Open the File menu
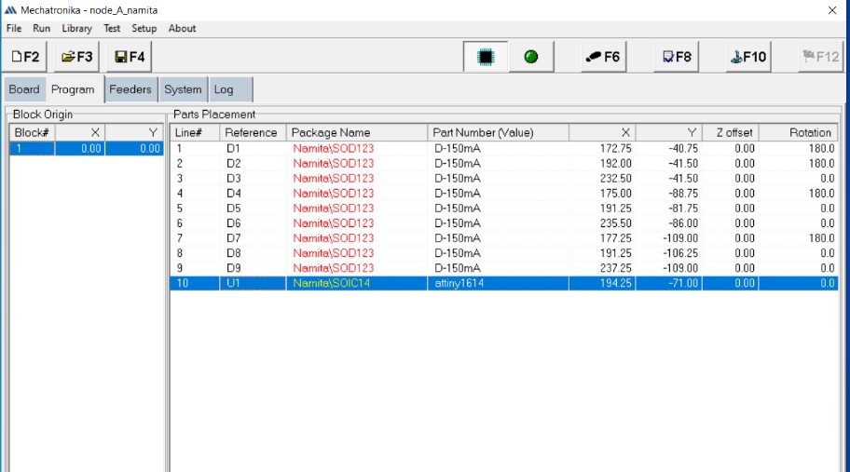Image resolution: width=850 pixels, height=472 pixels. [x=14, y=28]
